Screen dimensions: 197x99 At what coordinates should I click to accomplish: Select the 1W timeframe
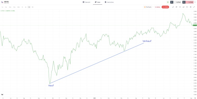tap(32, 7)
